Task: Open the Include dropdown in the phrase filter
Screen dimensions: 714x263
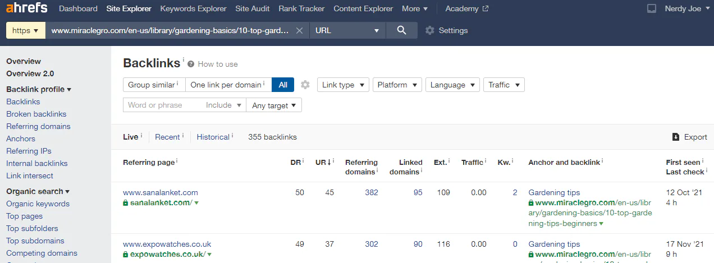Action: tap(223, 105)
